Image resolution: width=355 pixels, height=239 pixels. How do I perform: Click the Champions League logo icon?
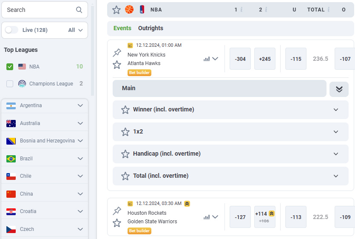(x=22, y=84)
